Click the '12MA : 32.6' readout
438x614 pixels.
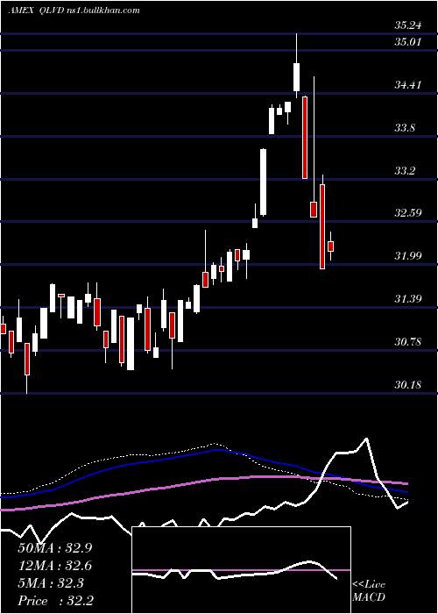(x=54, y=566)
